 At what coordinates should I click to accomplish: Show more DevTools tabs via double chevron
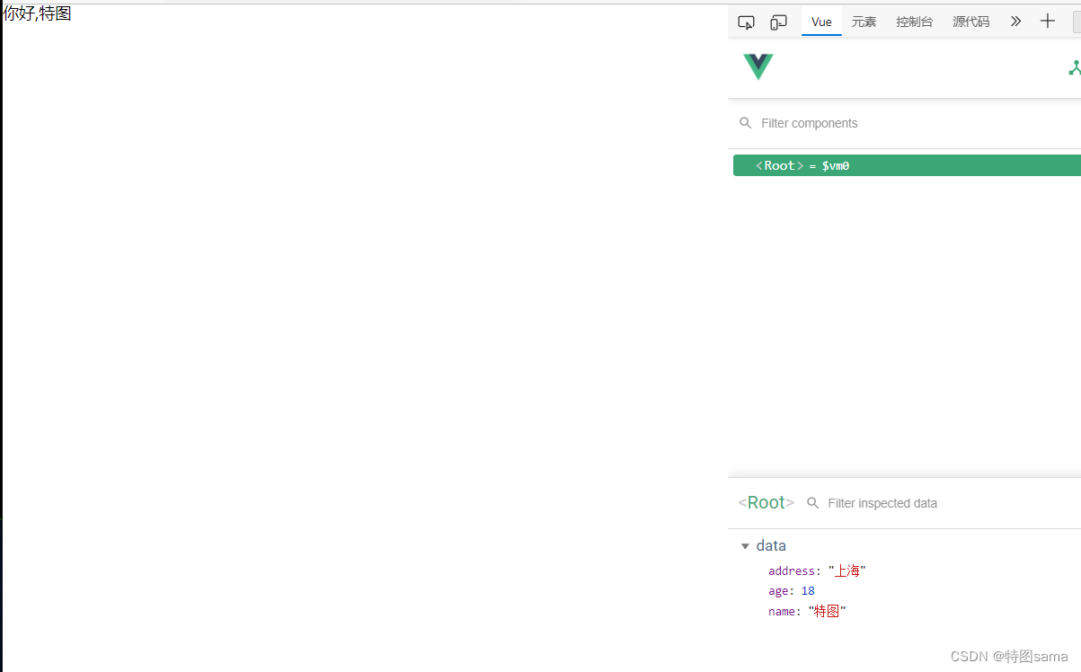pos(1015,22)
